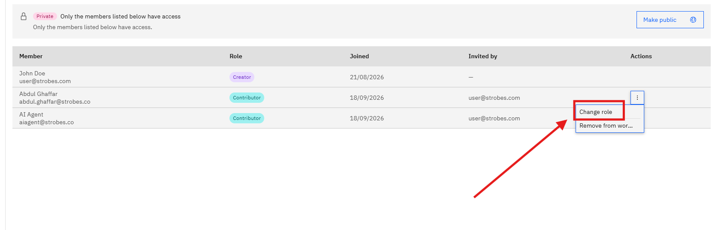Click the Invited by column header
Screen dimensions: 712x230
tap(483, 56)
